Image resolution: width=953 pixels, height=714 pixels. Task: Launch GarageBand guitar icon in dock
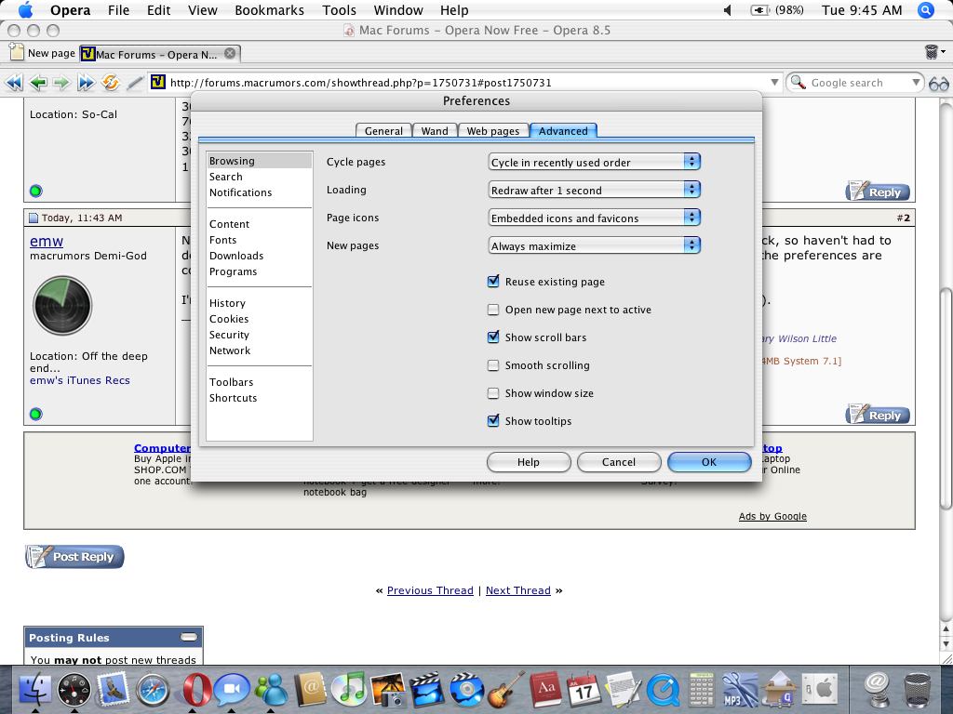point(506,691)
